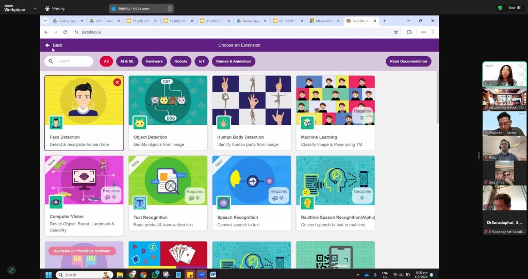Click the search magnifier icon in extensions

click(x=51, y=61)
